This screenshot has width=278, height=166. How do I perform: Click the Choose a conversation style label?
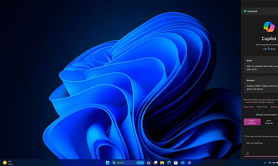[x=266, y=115]
